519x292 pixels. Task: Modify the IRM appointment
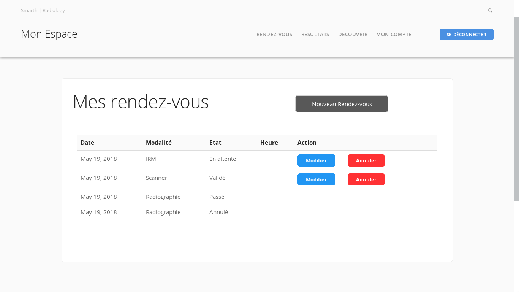[x=316, y=160]
